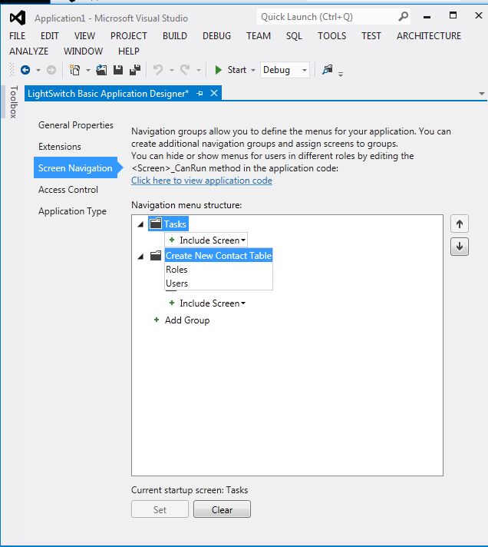488x547 pixels.
Task: Click the Find in Files toolbar icon
Action: [x=328, y=69]
